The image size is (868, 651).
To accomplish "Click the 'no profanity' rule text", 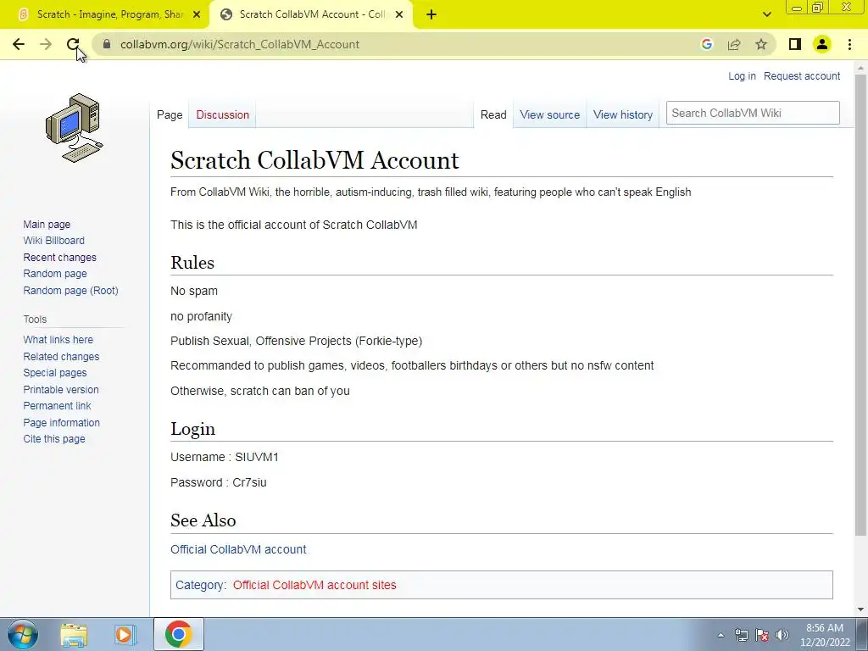I will tap(201, 316).
